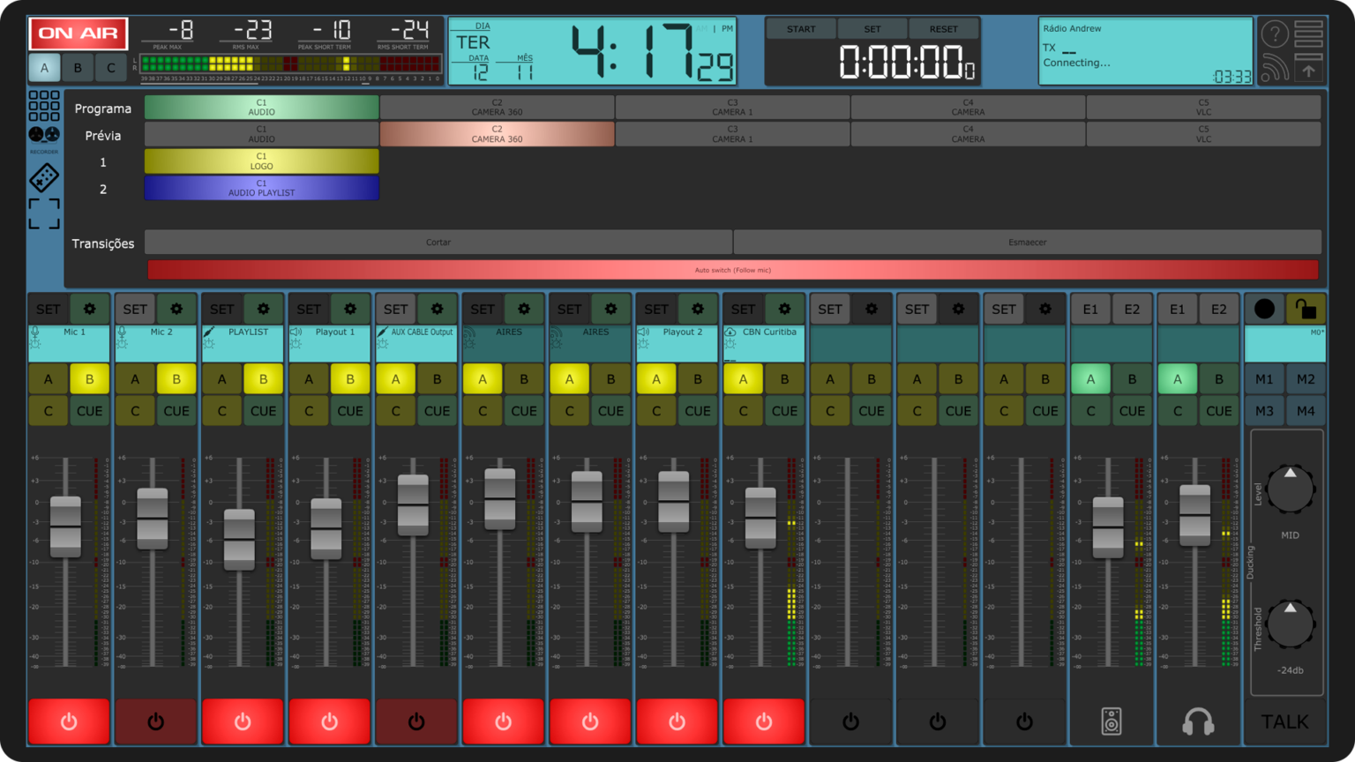Open the hamburger menu icon
Viewport: 1355px width, 762px height.
[1307, 33]
